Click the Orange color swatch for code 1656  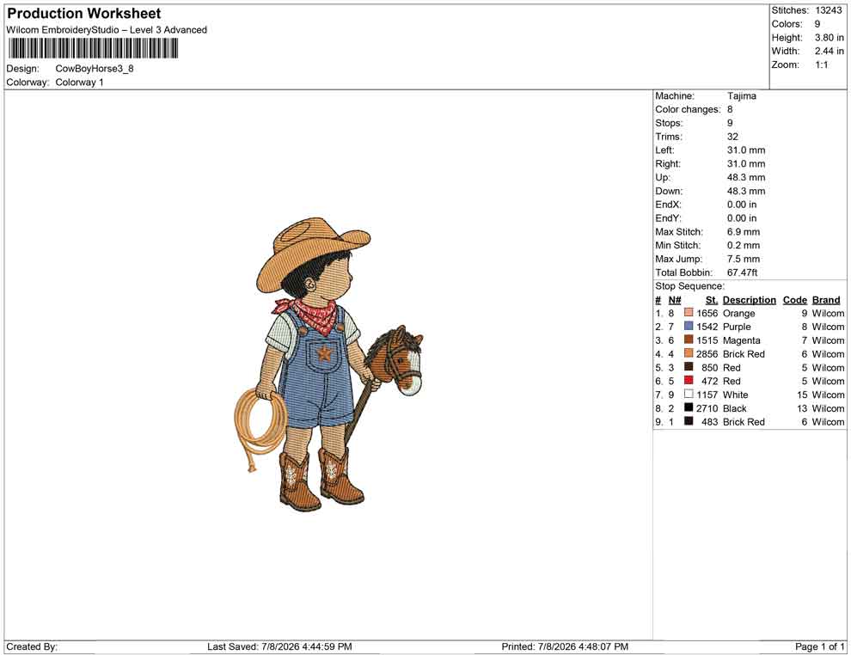tap(689, 313)
